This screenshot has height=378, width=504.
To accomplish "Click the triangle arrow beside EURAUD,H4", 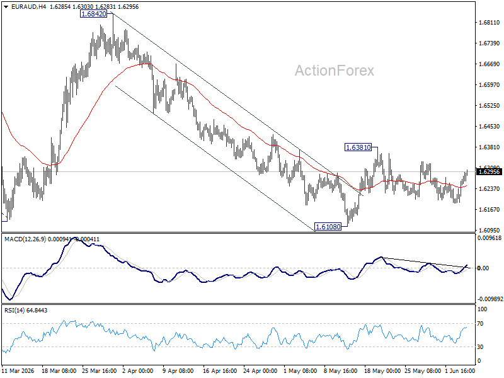I will coord(6,7).
